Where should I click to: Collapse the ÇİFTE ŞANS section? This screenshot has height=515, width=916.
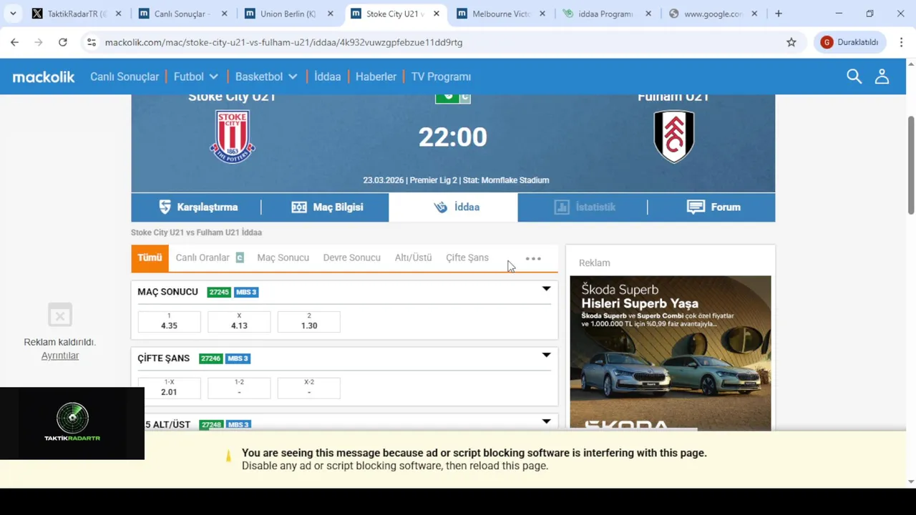(x=546, y=355)
